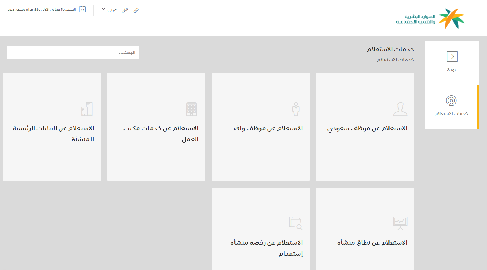487x270 pixels.
Task: Click the back arrow icon above عودة
Action: (452, 56)
